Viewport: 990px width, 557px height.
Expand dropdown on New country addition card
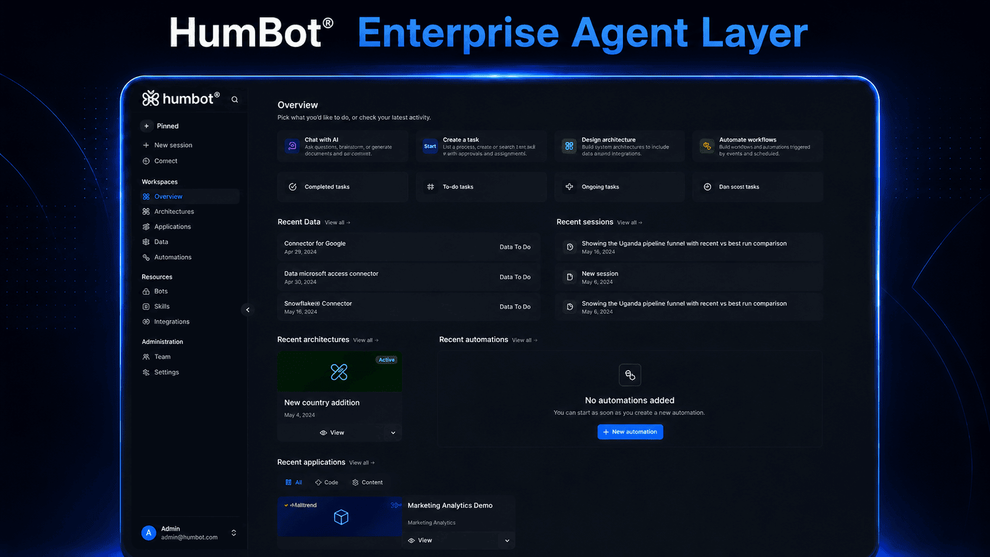[x=393, y=433]
